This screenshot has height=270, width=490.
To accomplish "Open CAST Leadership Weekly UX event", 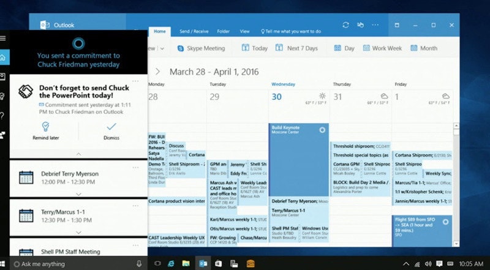I will pyautogui.click(x=177, y=240).
